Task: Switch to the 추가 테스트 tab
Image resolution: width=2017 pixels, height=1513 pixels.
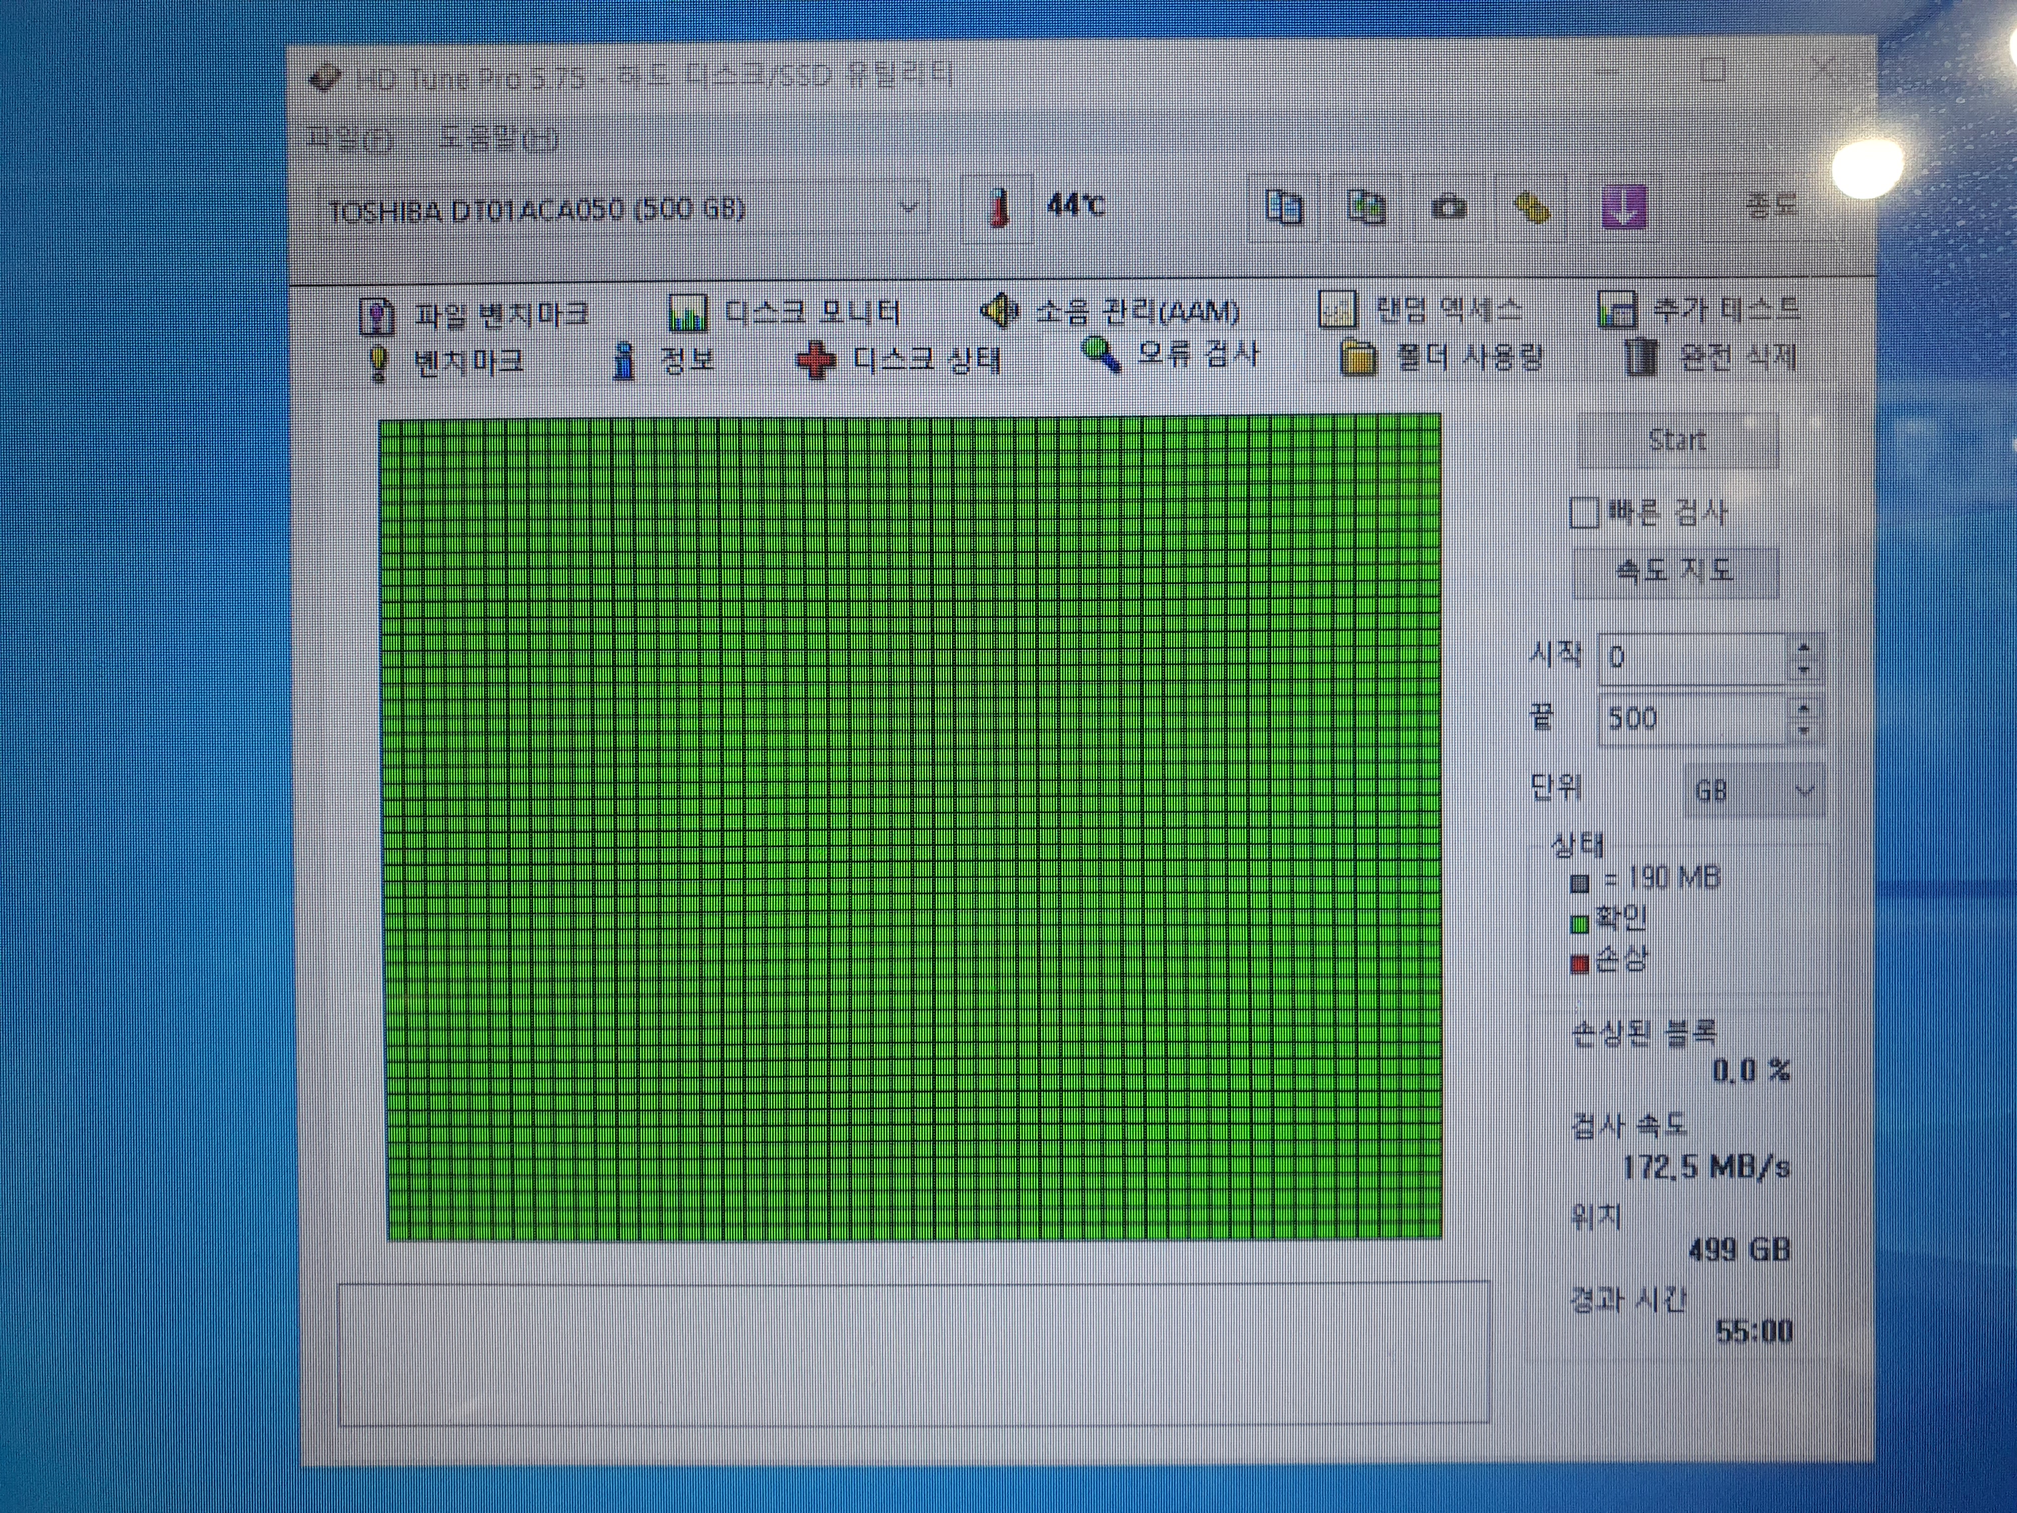Action: pos(1700,309)
